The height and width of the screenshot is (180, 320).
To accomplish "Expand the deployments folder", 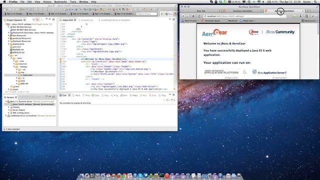I will [9, 44].
